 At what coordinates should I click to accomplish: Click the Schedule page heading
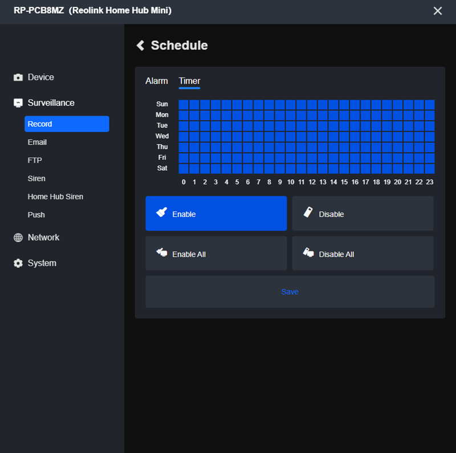179,46
